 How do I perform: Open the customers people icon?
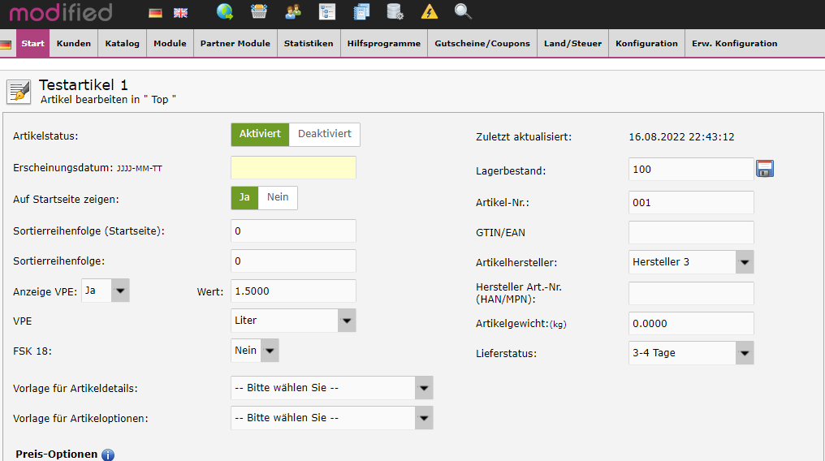point(293,11)
